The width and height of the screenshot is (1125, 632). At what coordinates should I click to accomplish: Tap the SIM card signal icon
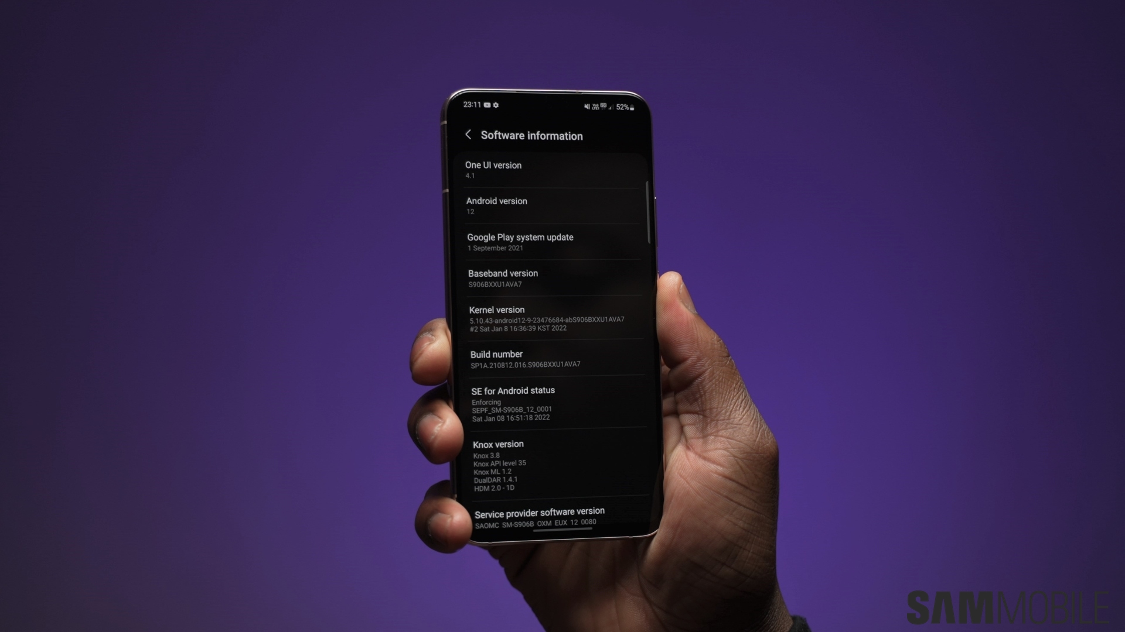click(611, 106)
